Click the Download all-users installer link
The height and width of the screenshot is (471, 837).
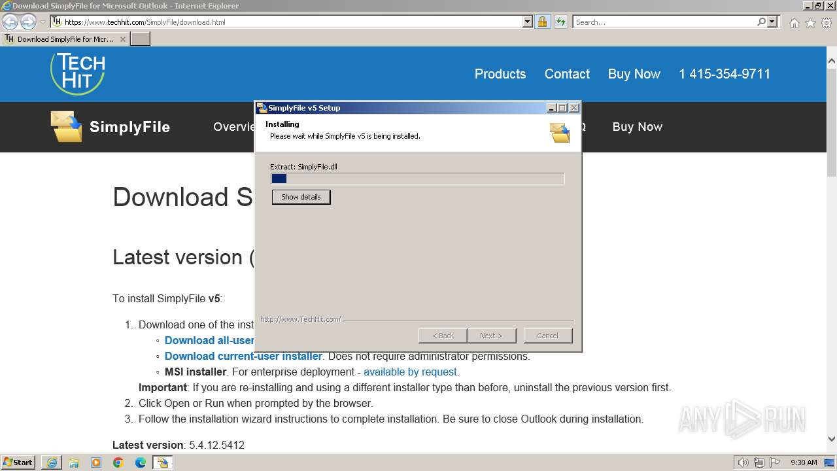(x=209, y=340)
